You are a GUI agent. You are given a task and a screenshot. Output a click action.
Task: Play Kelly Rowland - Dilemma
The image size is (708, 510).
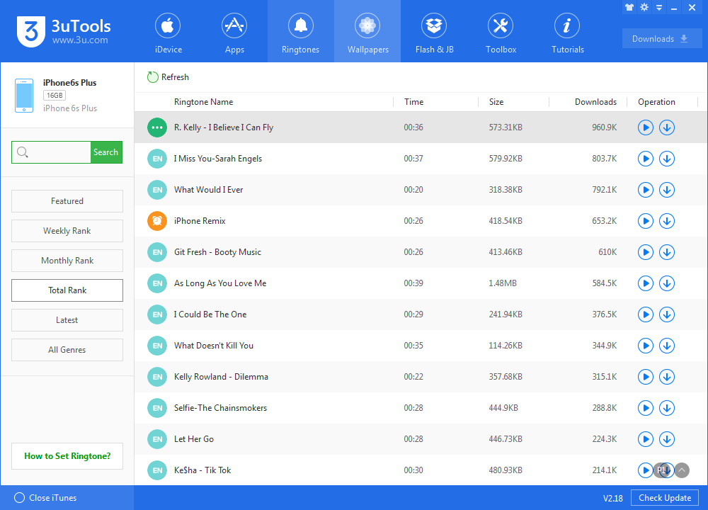(x=646, y=378)
